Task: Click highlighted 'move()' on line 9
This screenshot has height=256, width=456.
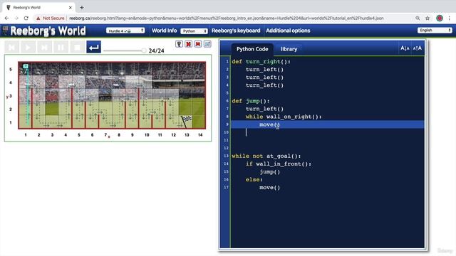Action: (269, 124)
